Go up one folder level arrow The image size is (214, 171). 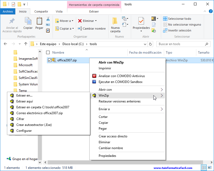26,44
